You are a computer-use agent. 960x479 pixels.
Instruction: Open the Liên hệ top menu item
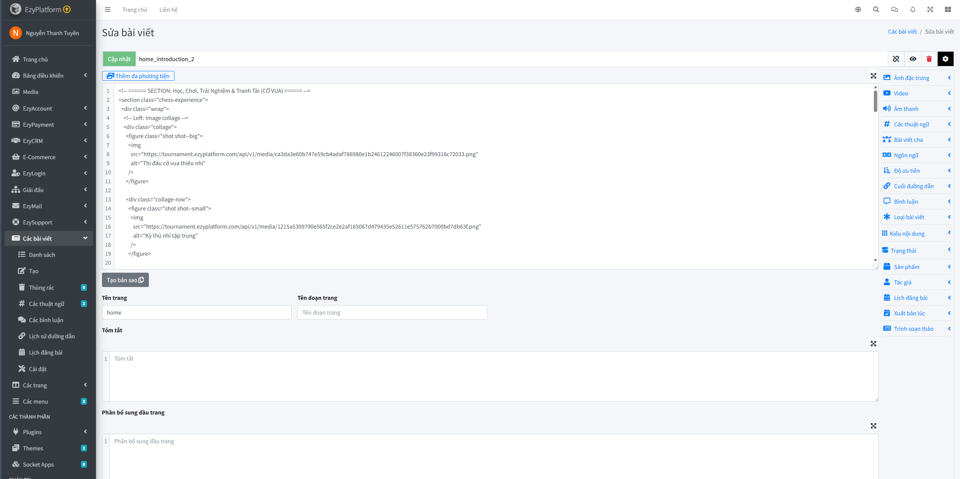[168, 10]
